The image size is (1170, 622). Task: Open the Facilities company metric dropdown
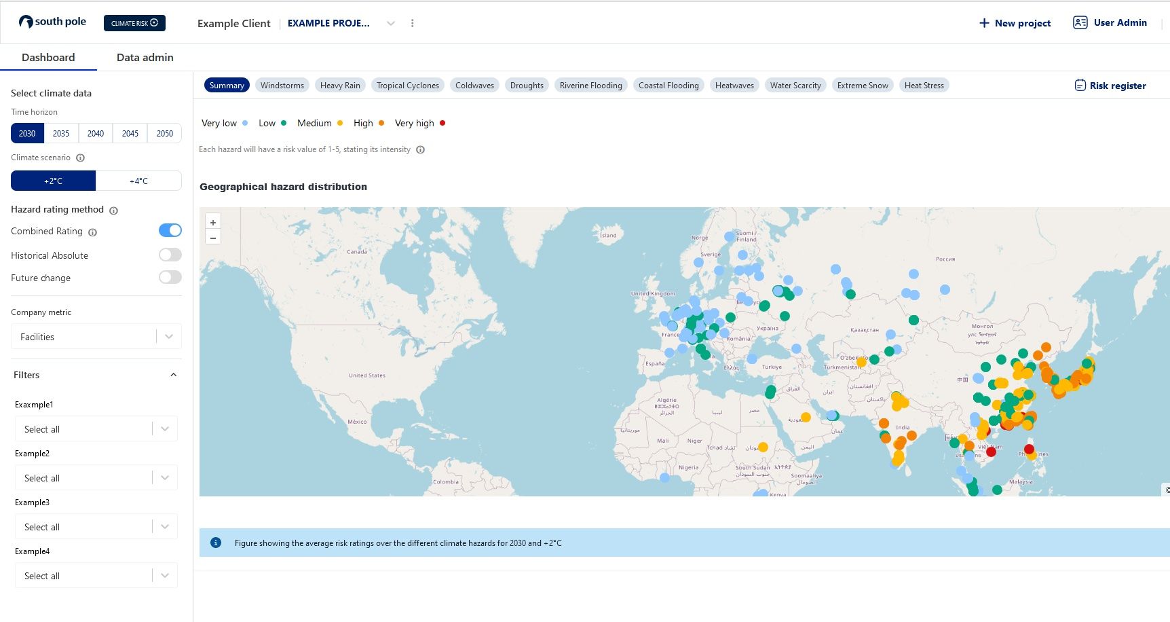[x=96, y=337]
